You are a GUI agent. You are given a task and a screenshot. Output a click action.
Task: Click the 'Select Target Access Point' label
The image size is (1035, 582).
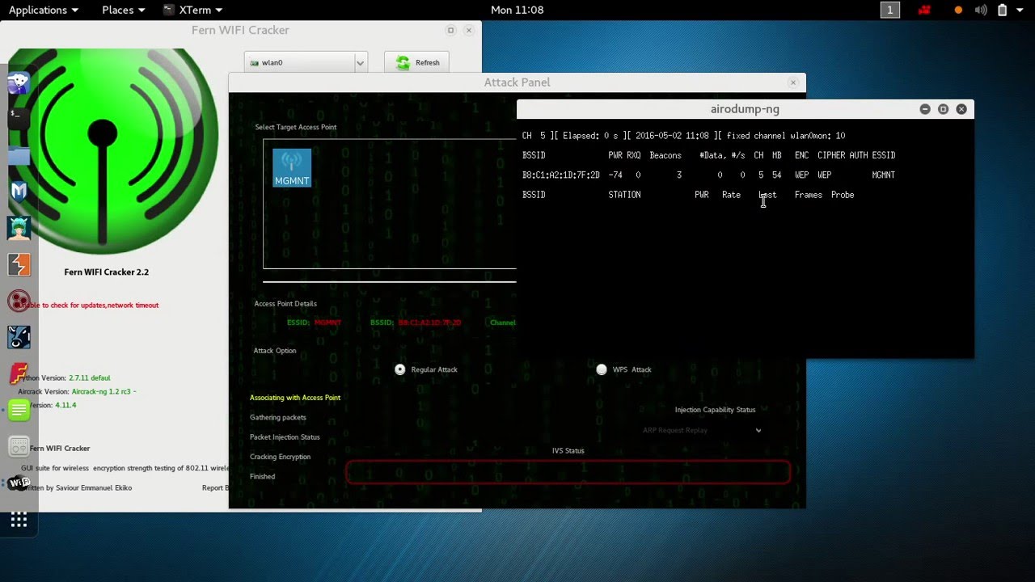pos(296,127)
